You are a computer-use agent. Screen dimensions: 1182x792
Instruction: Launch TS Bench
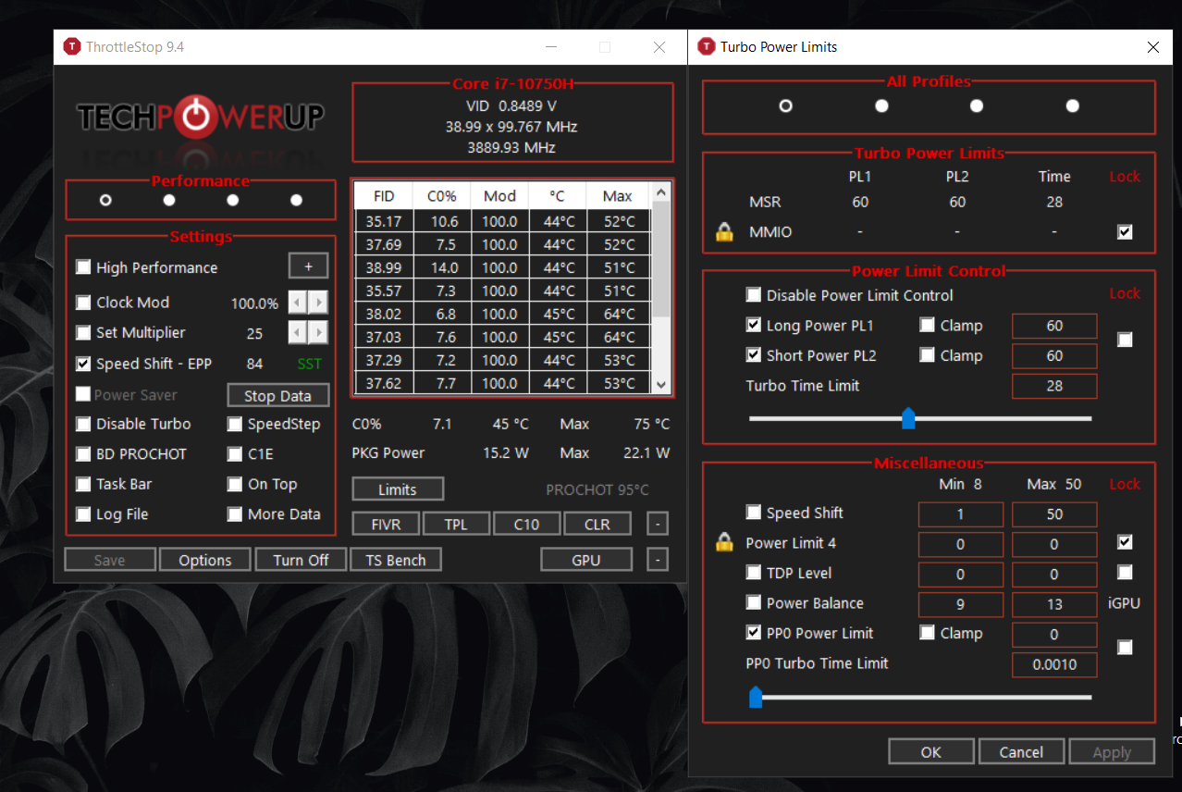click(396, 560)
